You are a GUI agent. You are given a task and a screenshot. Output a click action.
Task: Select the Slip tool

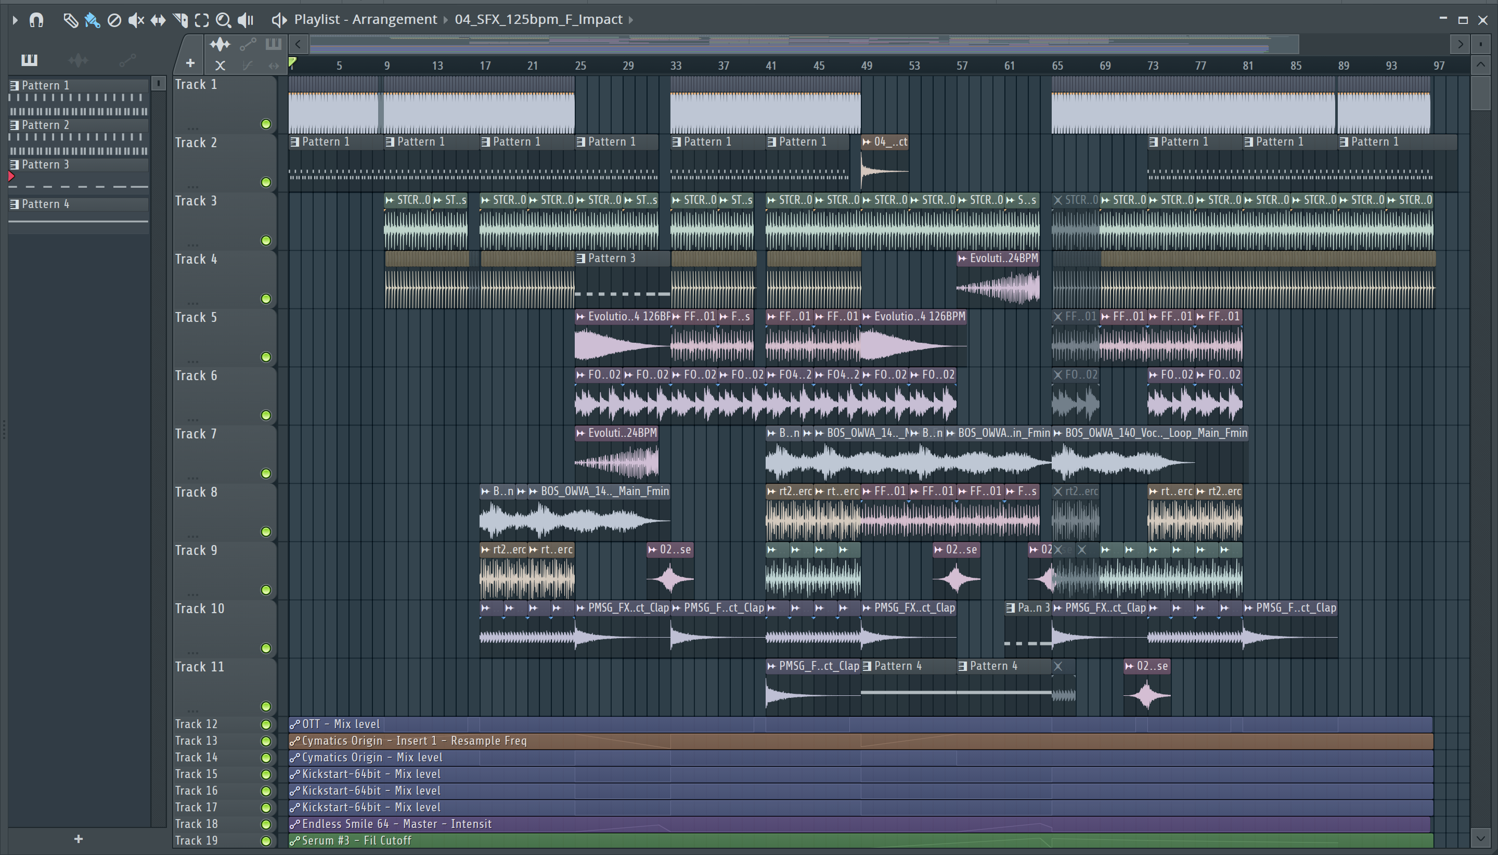(x=158, y=20)
